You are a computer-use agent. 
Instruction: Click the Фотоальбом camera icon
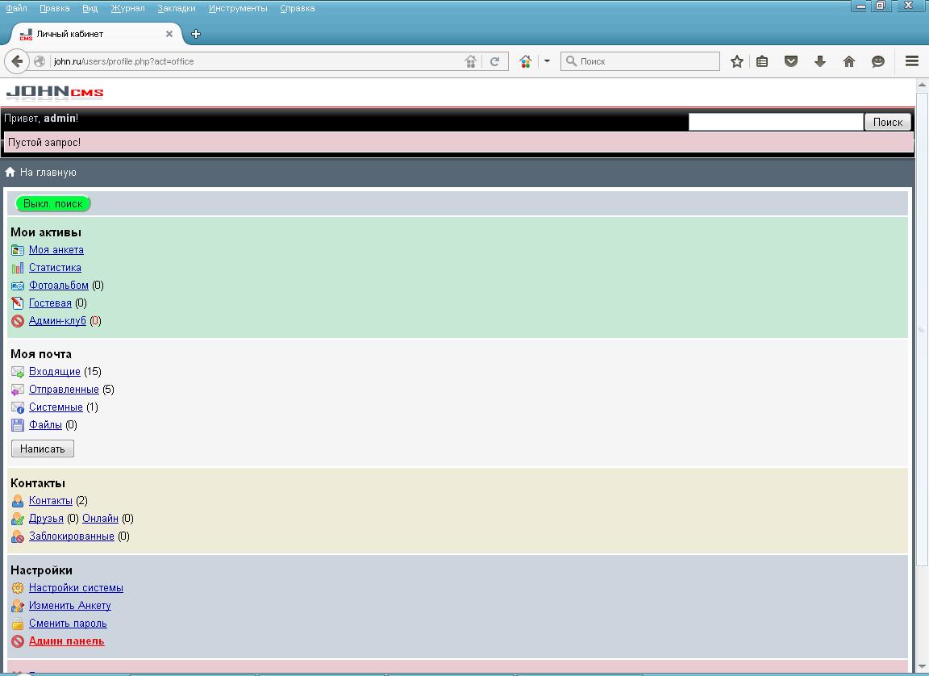click(x=18, y=286)
